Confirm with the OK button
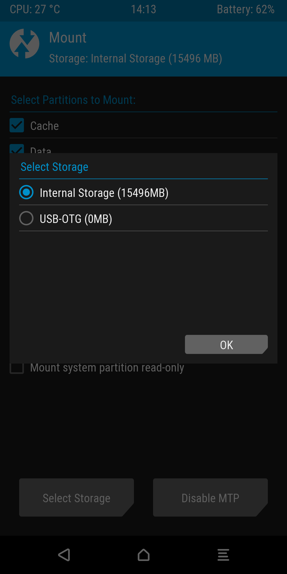Image resolution: width=287 pixels, height=574 pixels. click(x=226, y=344)
